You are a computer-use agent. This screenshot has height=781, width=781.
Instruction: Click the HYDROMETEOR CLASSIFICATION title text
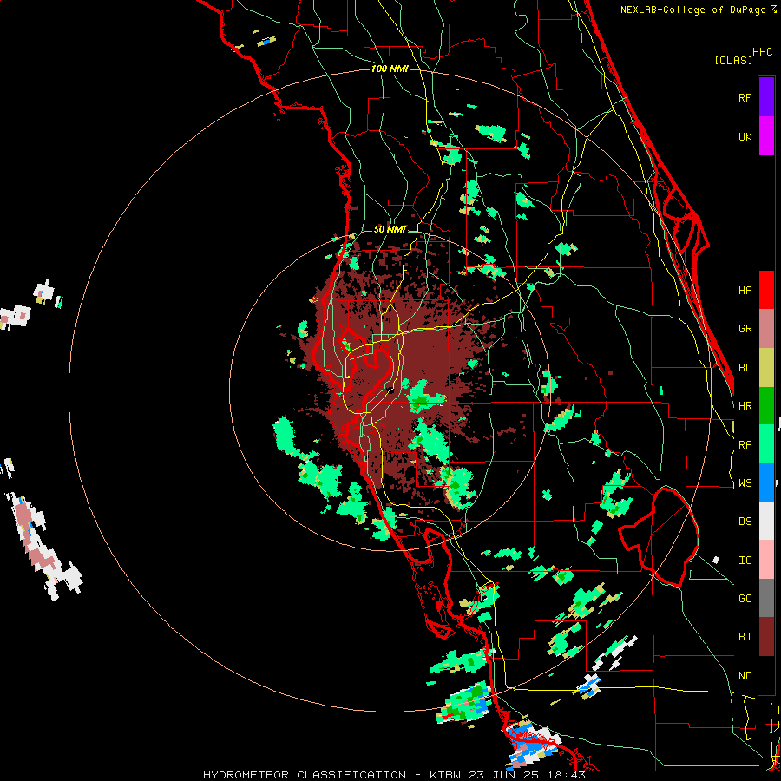click(305, 775)
